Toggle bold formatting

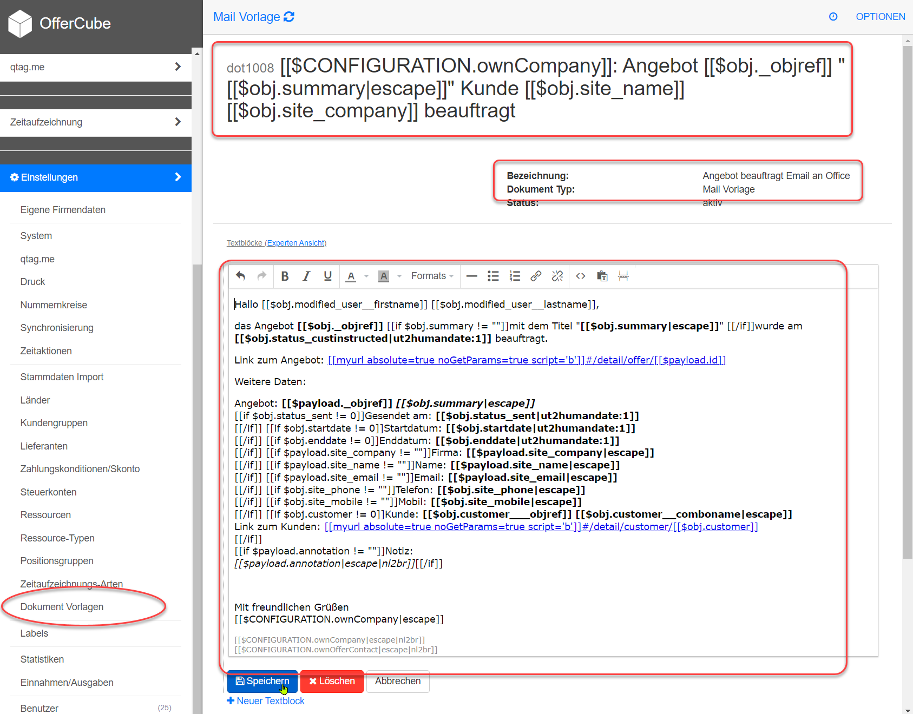285,276
